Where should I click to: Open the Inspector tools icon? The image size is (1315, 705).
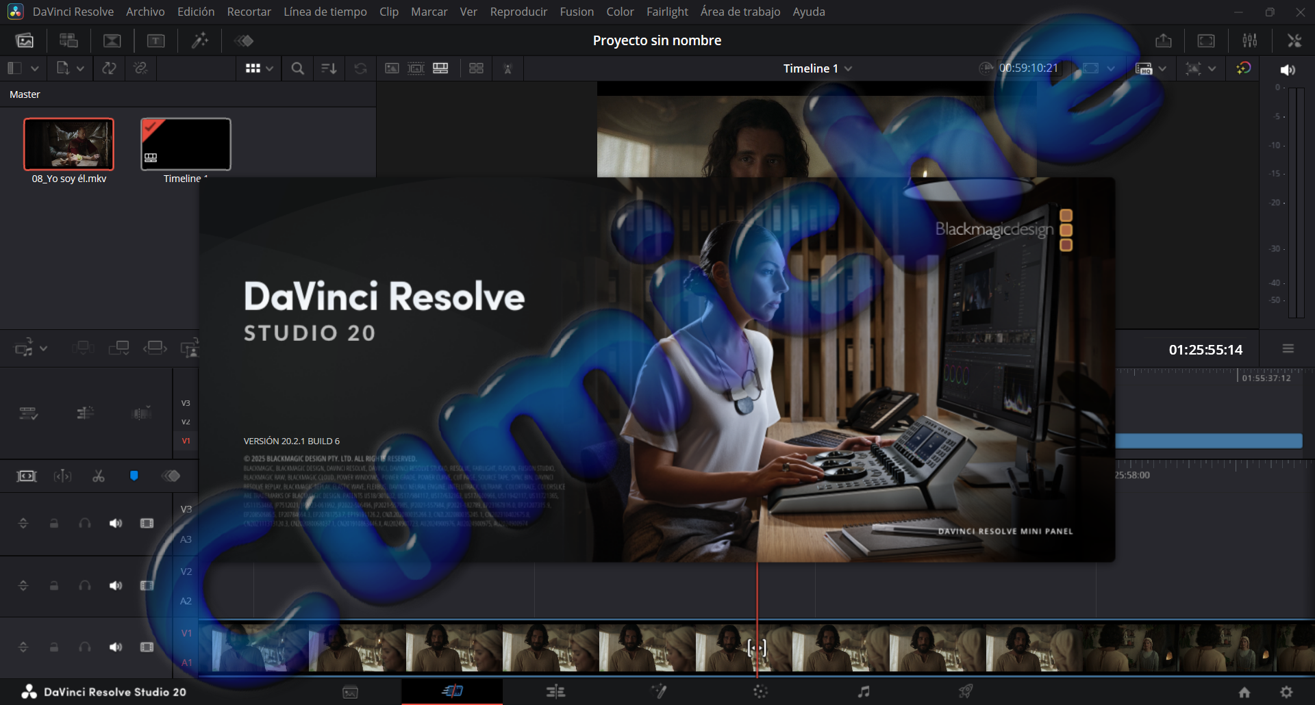[x=1294, y=40]
